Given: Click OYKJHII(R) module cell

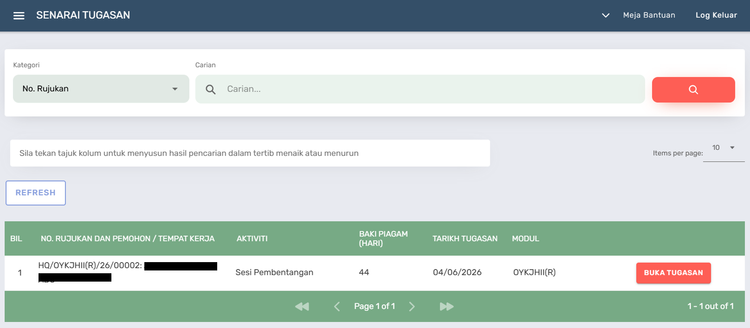Looking at the screenshot, I should tap(534, 272).
